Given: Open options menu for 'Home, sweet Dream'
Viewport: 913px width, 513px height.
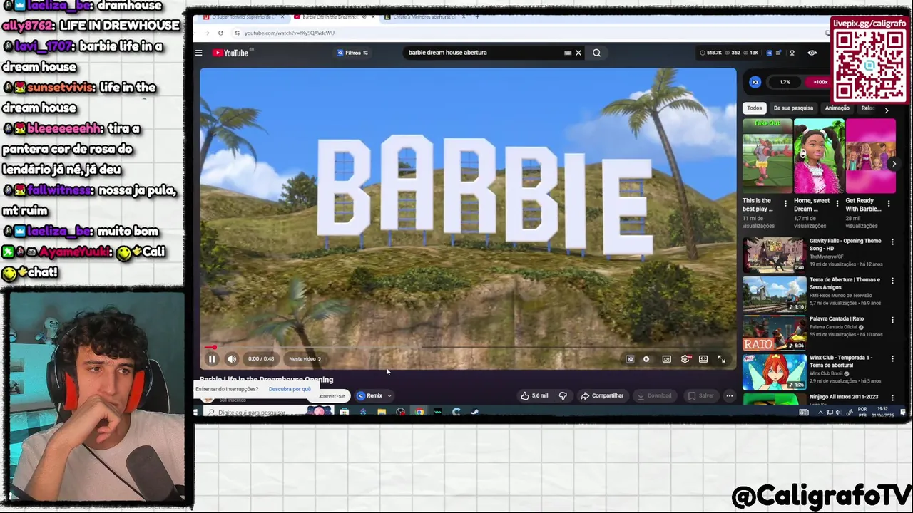Looking at the screenshot, I should coord(837,204).
